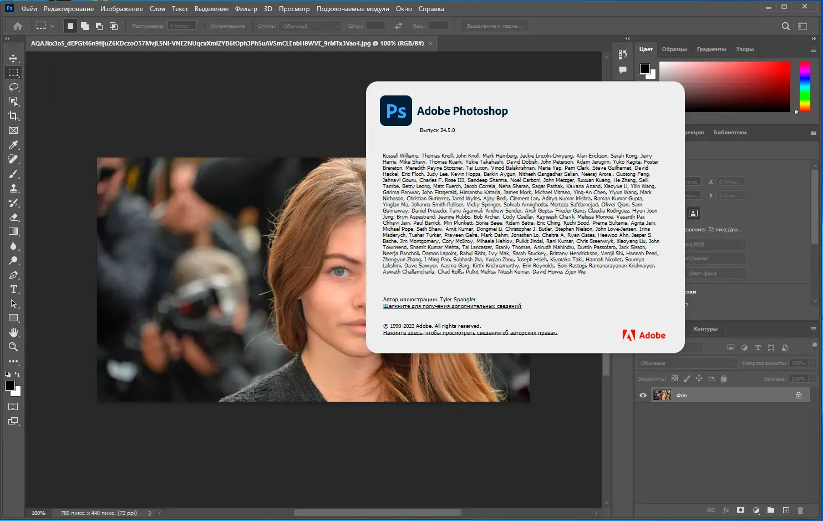This screenshot has width=823, height=521.
Task: Select the Lasso tool
Action: pos(13,87)
